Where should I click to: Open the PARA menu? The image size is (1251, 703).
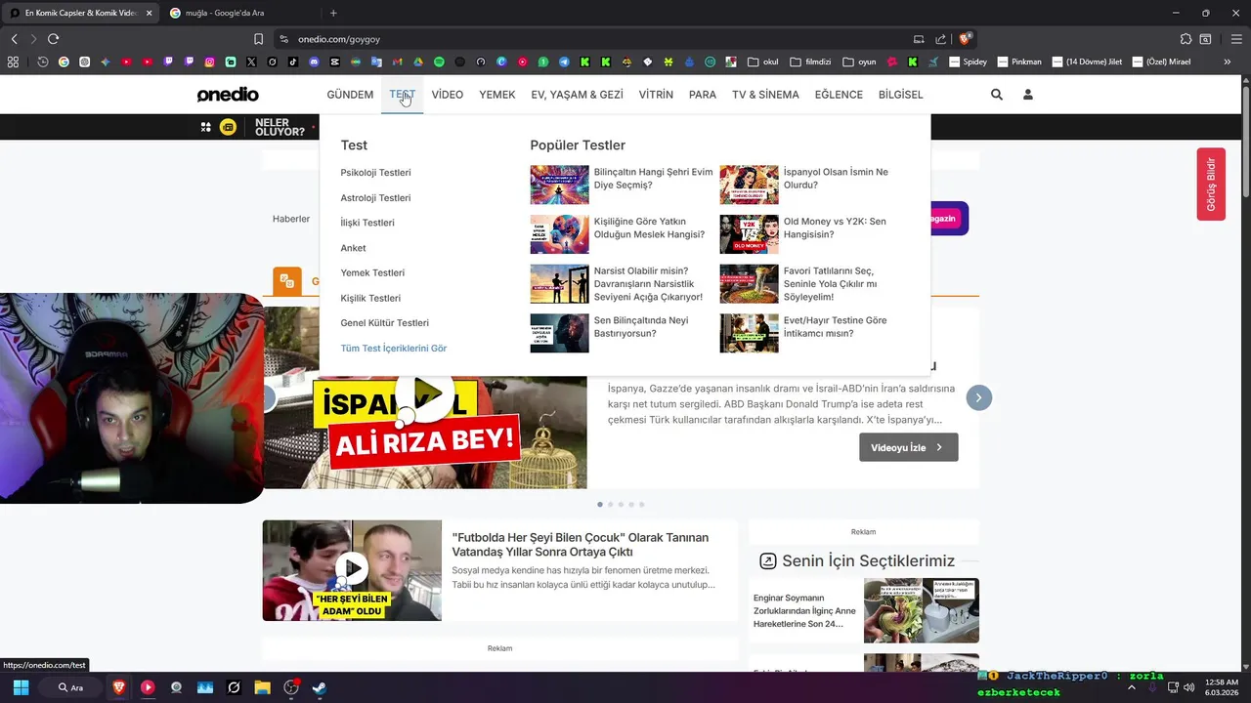tap(703, 95)
